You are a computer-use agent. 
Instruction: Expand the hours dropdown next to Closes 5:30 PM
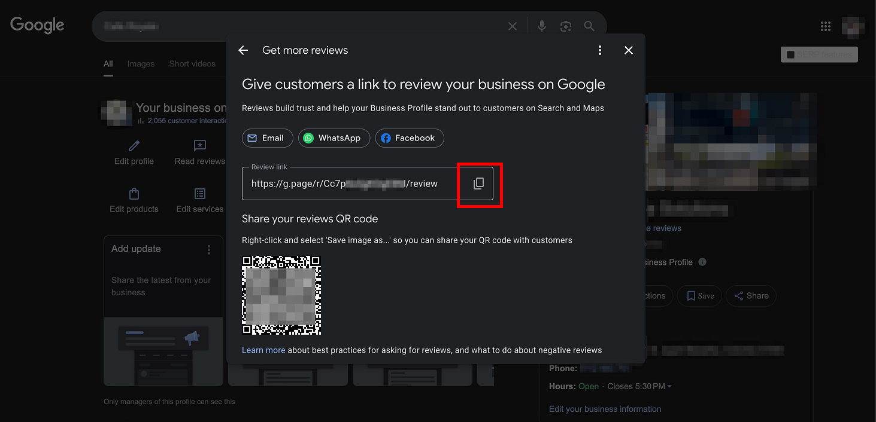click(x=669, y=387)
